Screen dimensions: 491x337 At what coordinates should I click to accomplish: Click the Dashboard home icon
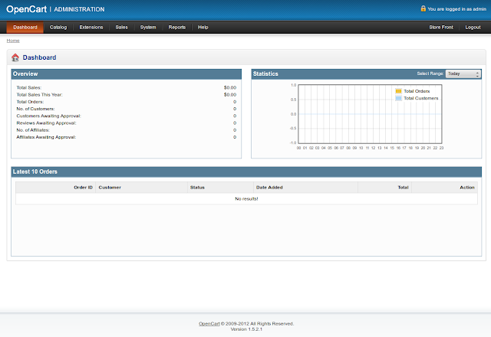tap(15, 57)
